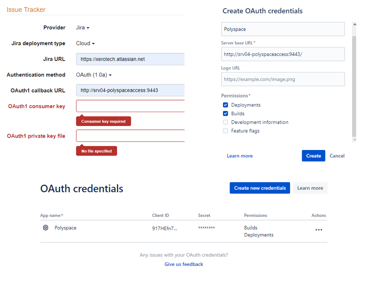Open the three-dot actions menu for Polyspace

[x=319, y=230]
